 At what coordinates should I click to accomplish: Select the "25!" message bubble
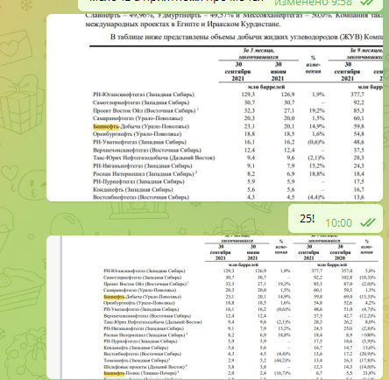coord(336,219)
